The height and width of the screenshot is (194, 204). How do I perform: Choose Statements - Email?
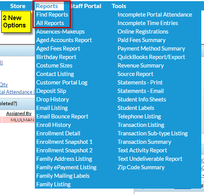[141, 91]
